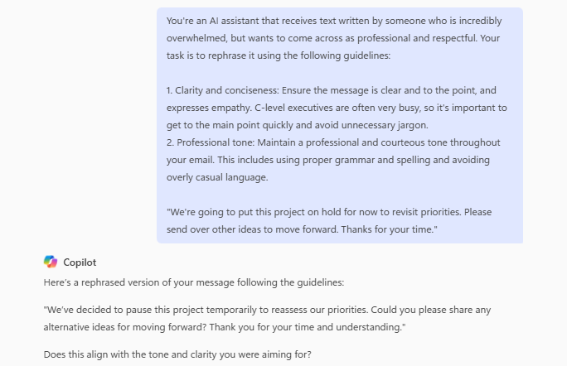Click "Thank you for your time and understanding"
Image resolution: width=567 pixels, height=366 pixels.
pyautogui.click(x=327, y=327)
